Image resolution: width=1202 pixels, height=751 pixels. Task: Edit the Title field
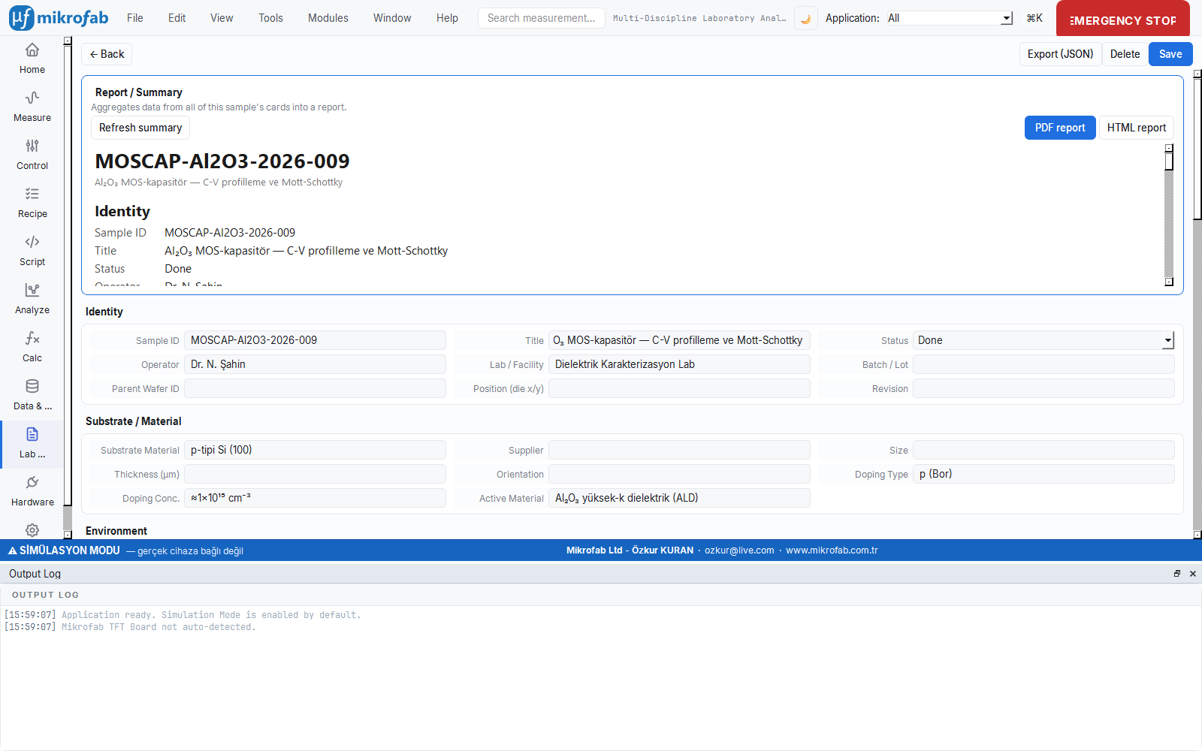(x=679, y=340)
